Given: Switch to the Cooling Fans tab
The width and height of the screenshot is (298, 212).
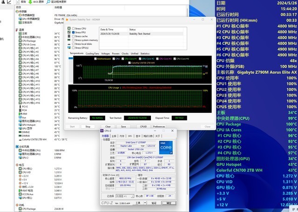Looking at the screenshot, I should coord(92,54).
